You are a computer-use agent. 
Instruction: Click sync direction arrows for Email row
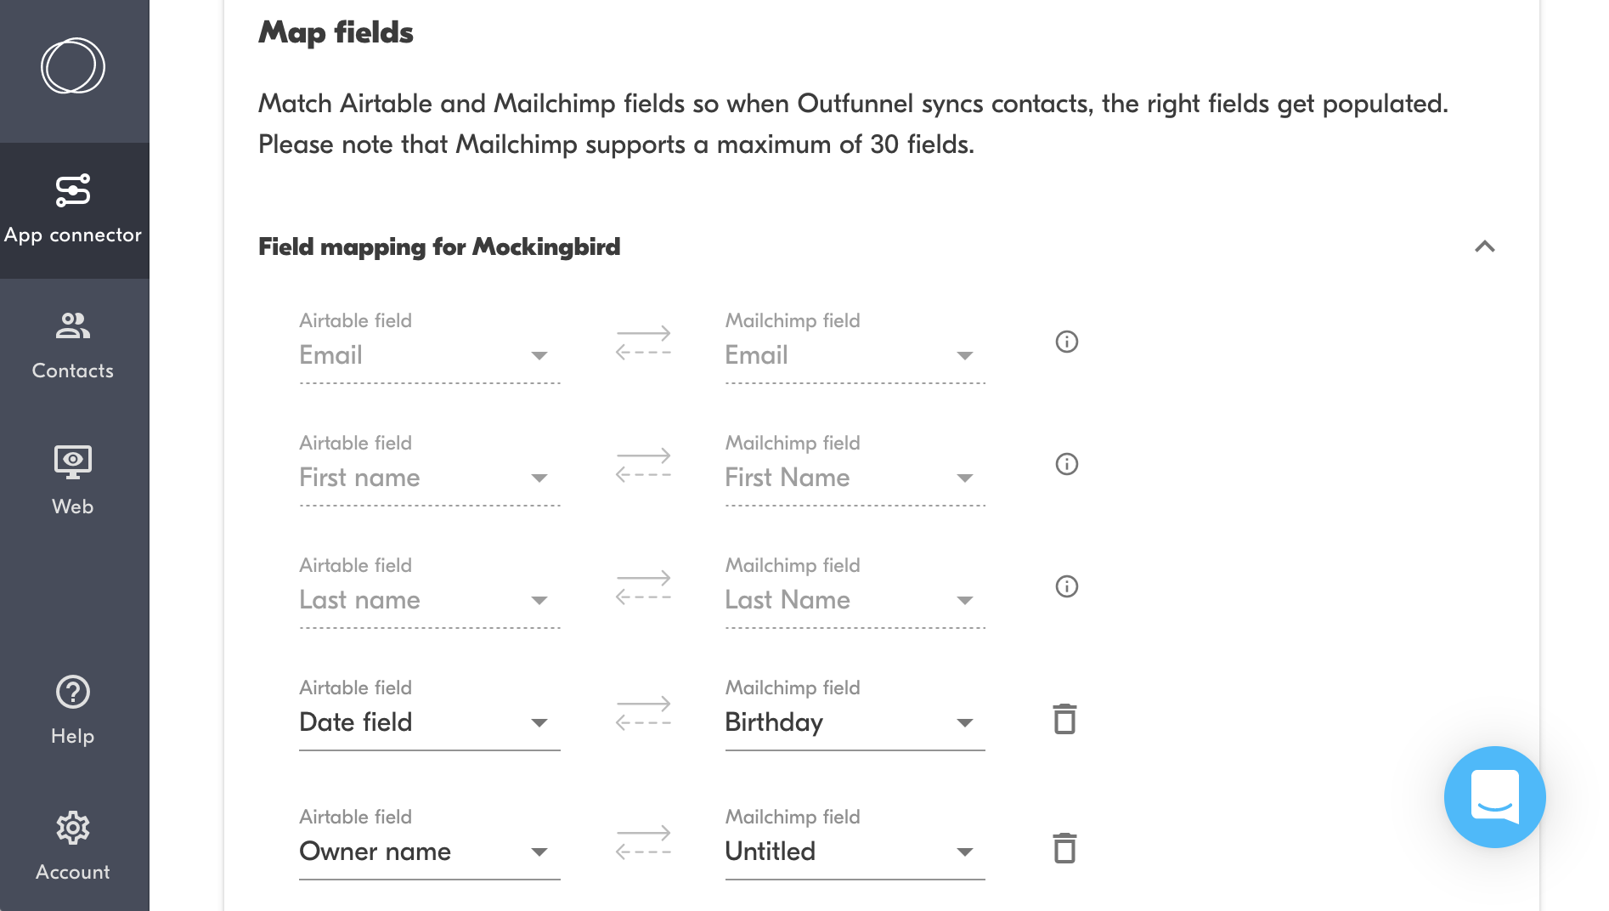[643, 343]
